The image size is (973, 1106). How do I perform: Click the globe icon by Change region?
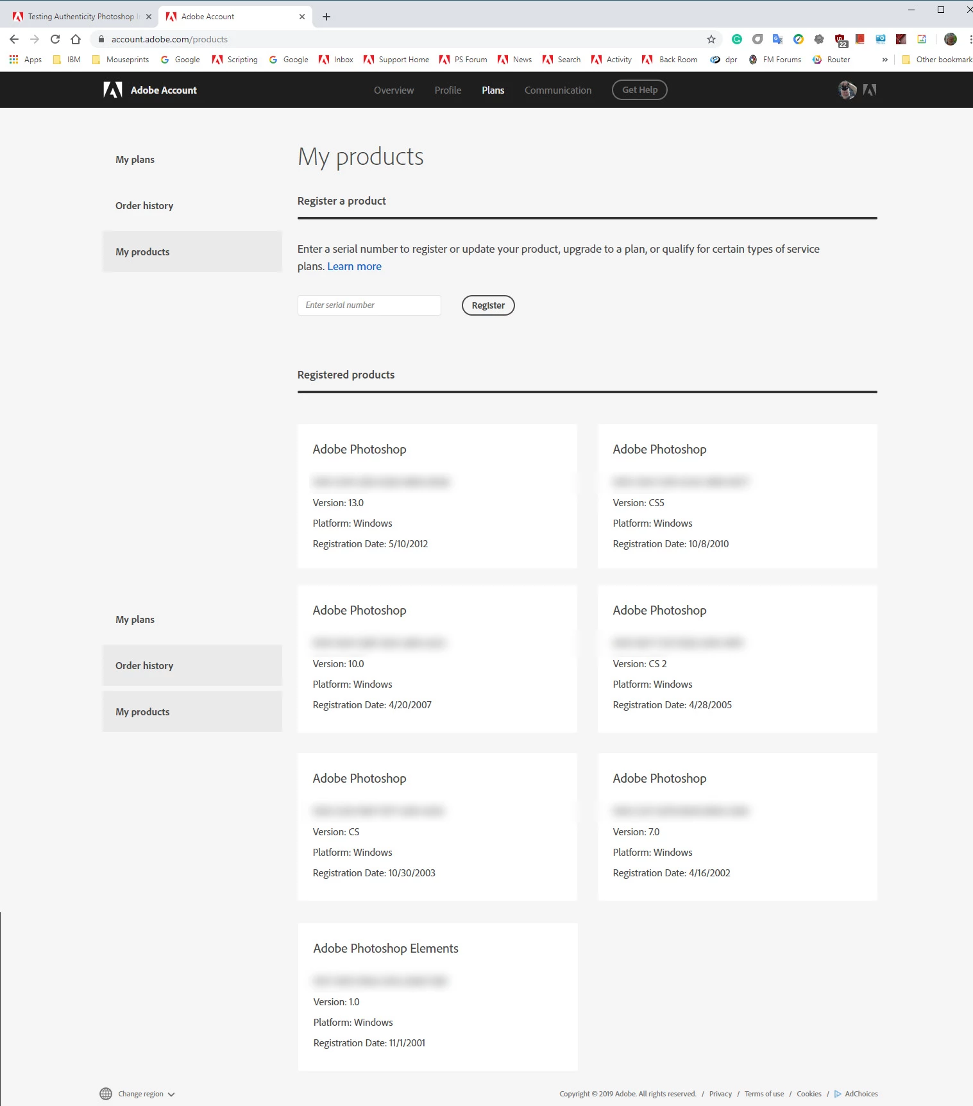pos(106,1094)
